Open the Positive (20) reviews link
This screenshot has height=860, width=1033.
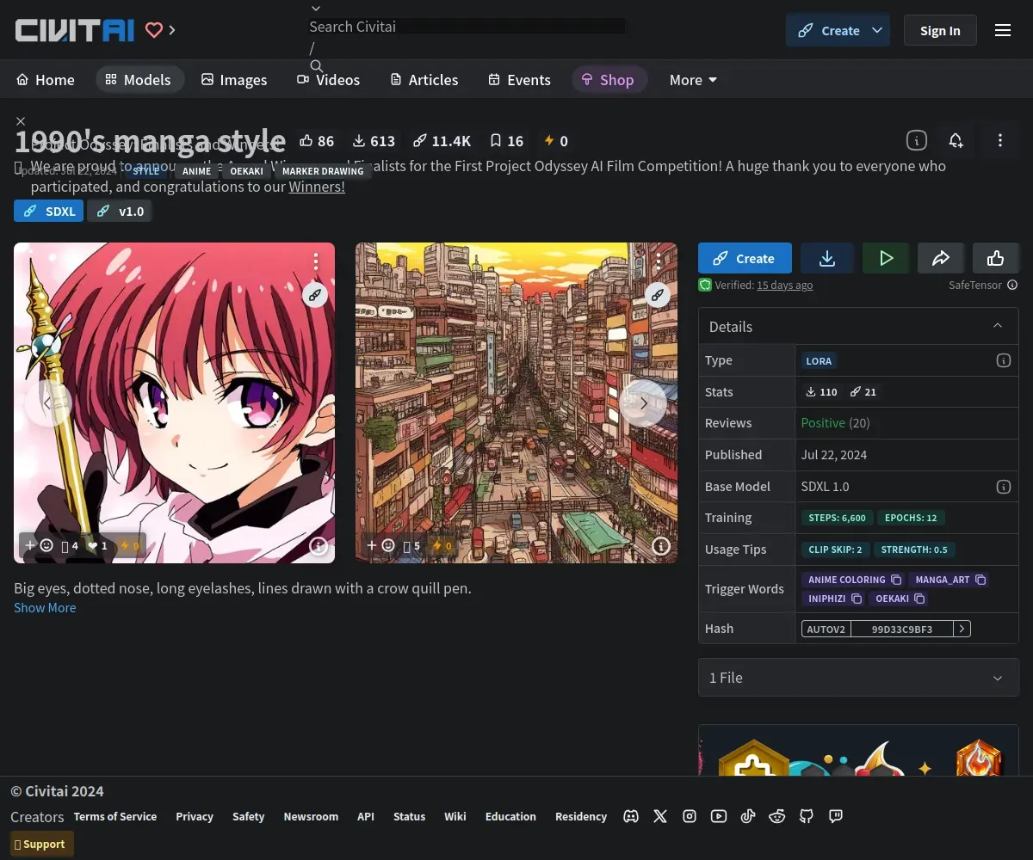click(836, 423)
